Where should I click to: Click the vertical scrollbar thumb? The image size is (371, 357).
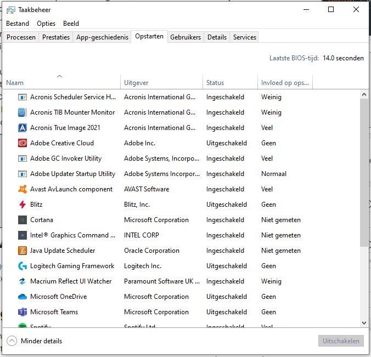364,173
